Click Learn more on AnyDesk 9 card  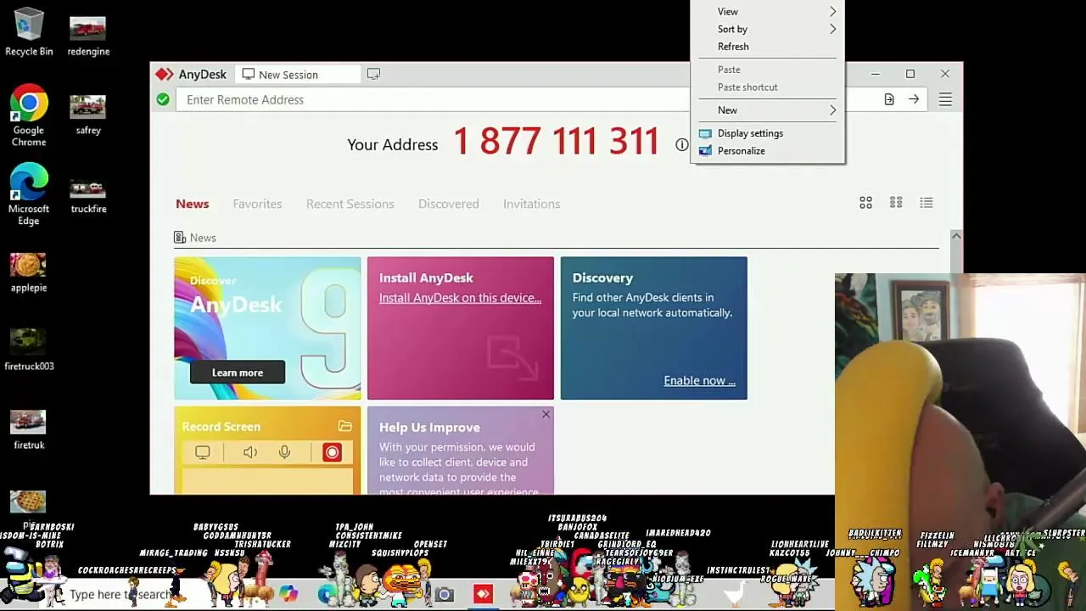238,373
